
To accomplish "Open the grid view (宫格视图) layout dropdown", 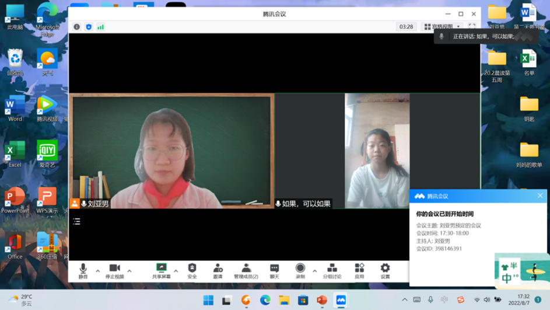I will click(442, 27).
